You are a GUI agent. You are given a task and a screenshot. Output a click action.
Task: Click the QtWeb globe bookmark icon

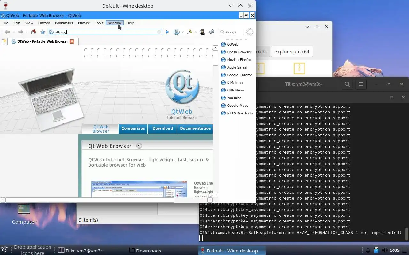click(x=223, y=44)
